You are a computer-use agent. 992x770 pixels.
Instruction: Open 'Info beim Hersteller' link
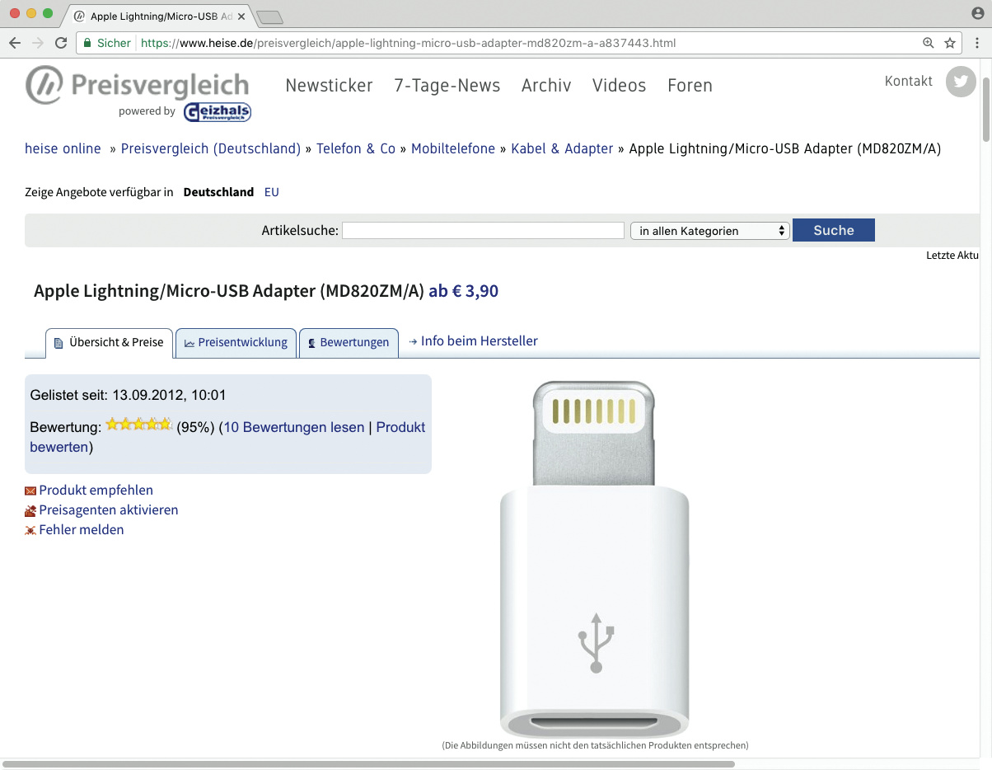(x=480, y=341)
